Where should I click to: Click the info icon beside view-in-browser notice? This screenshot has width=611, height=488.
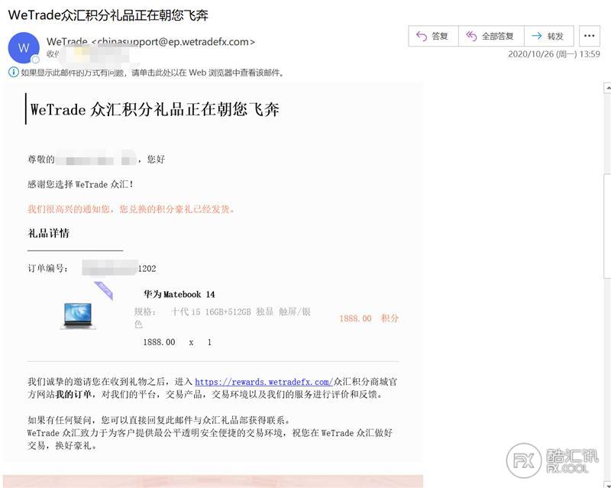[13, 72]
